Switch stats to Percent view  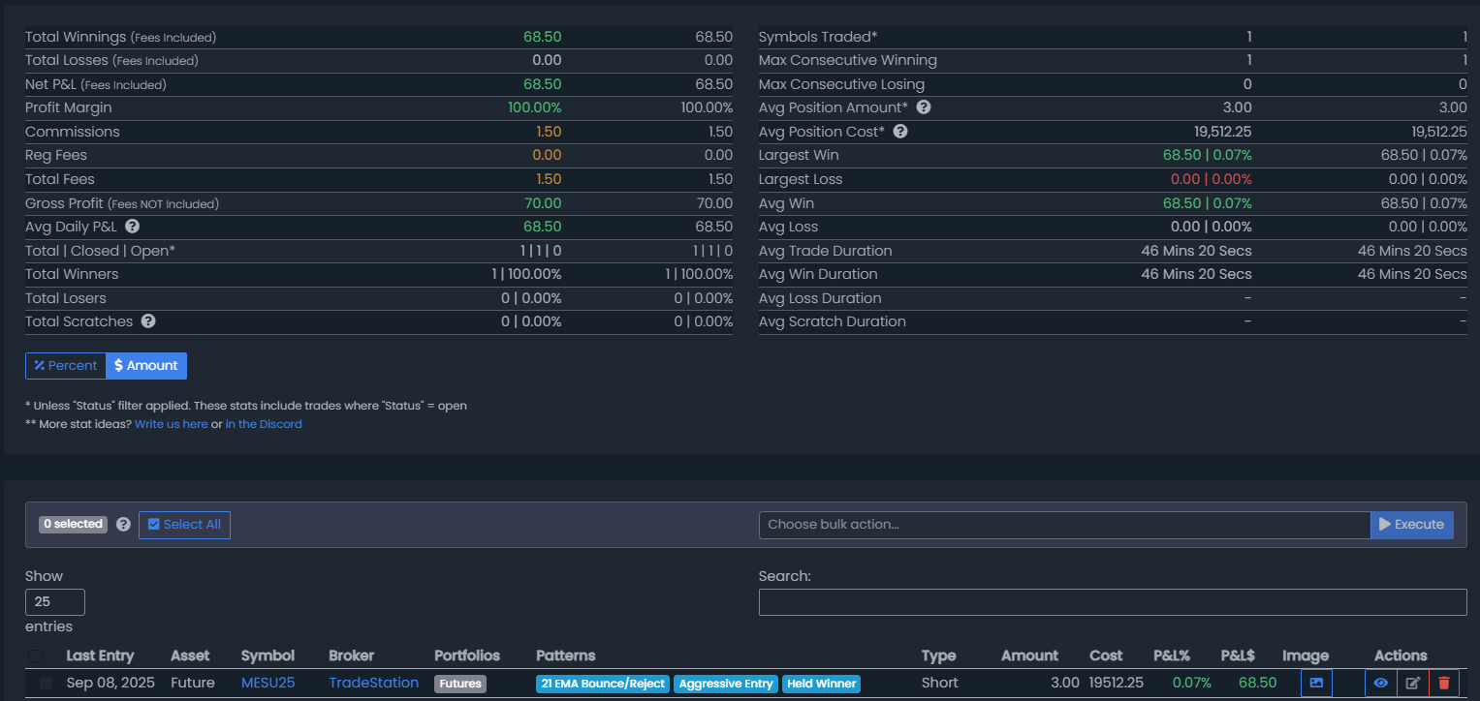click(x=66, y=366)
